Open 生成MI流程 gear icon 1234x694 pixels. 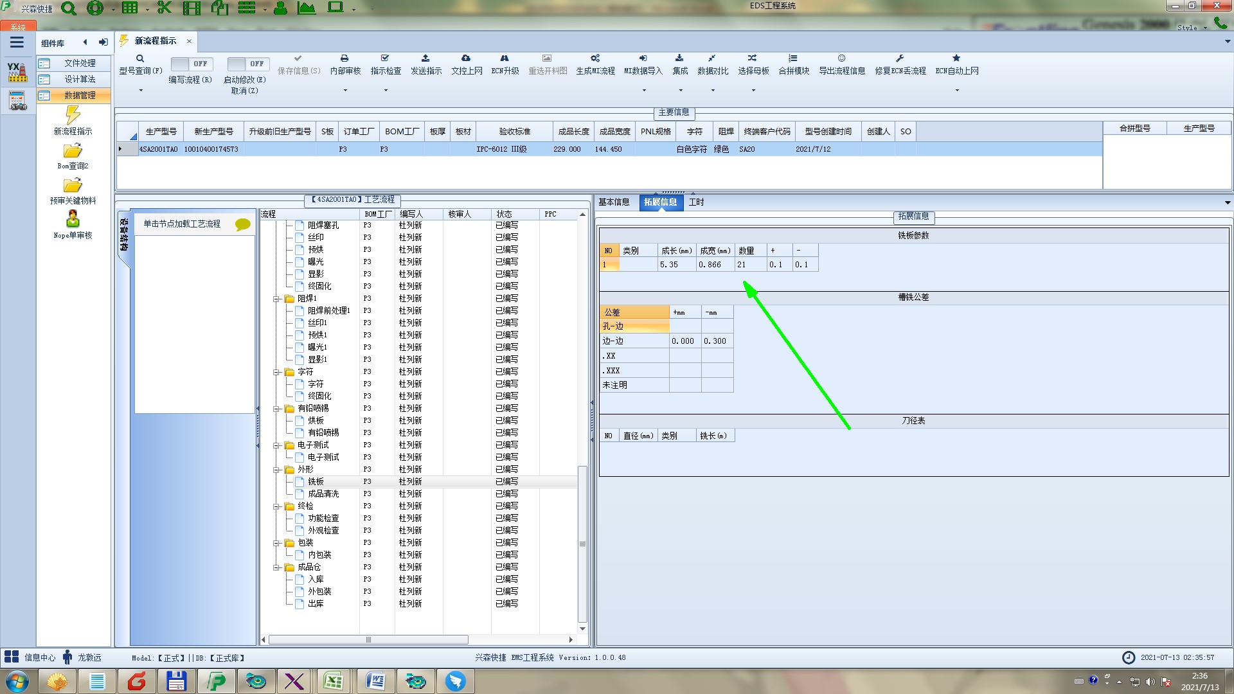[595, 58]
